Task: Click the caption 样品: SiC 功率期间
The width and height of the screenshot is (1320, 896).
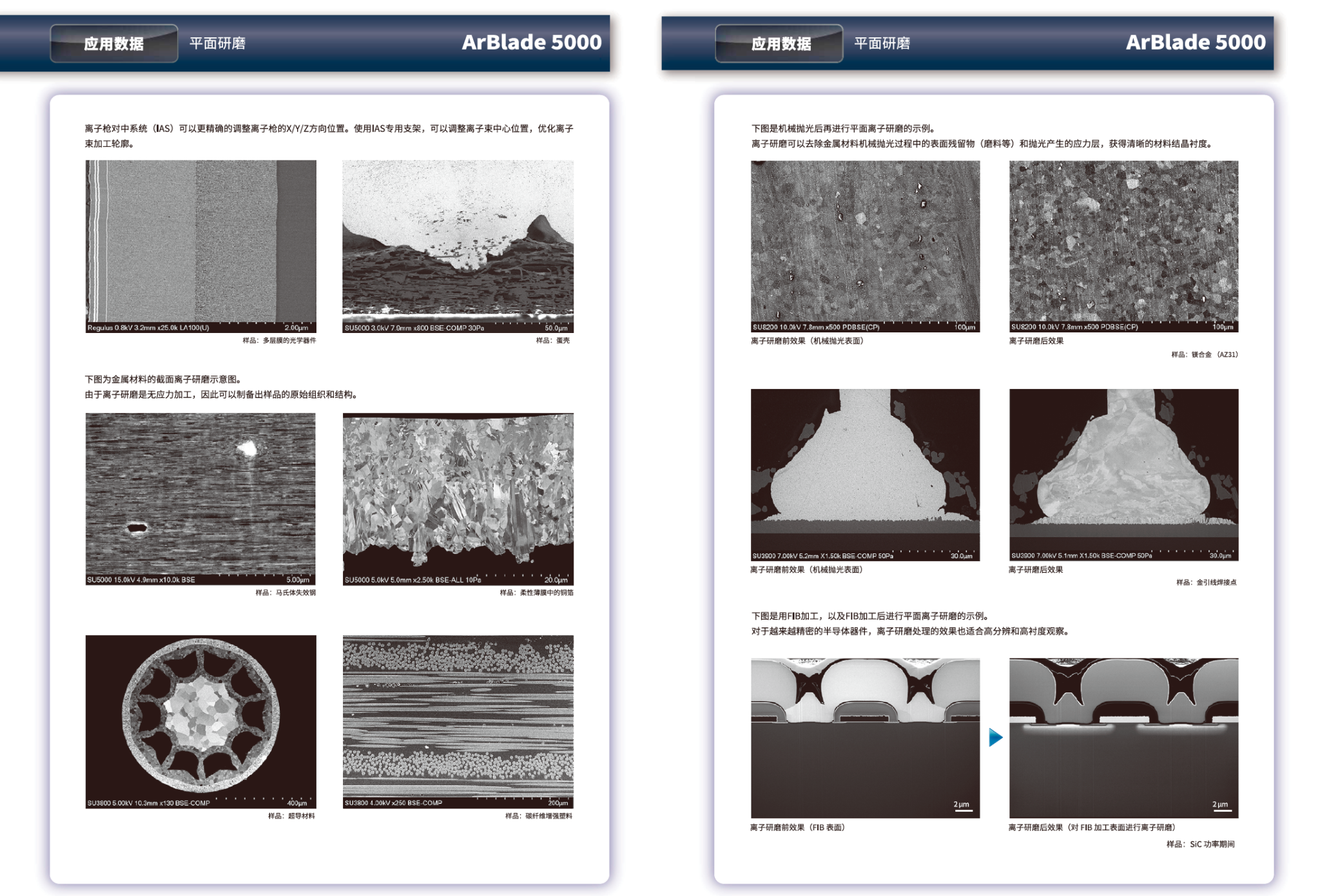Action: [1201, 844]
